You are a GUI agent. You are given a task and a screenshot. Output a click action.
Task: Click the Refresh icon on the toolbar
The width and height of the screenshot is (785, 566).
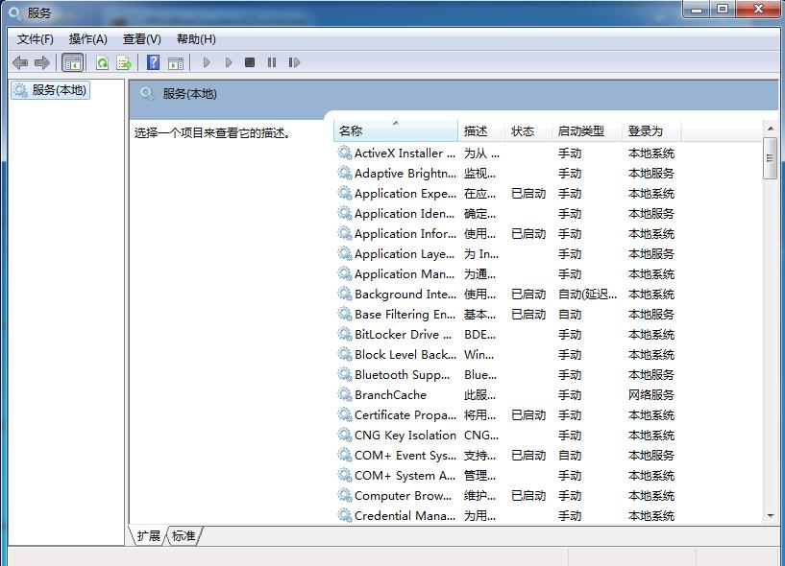tap(102, 61)
